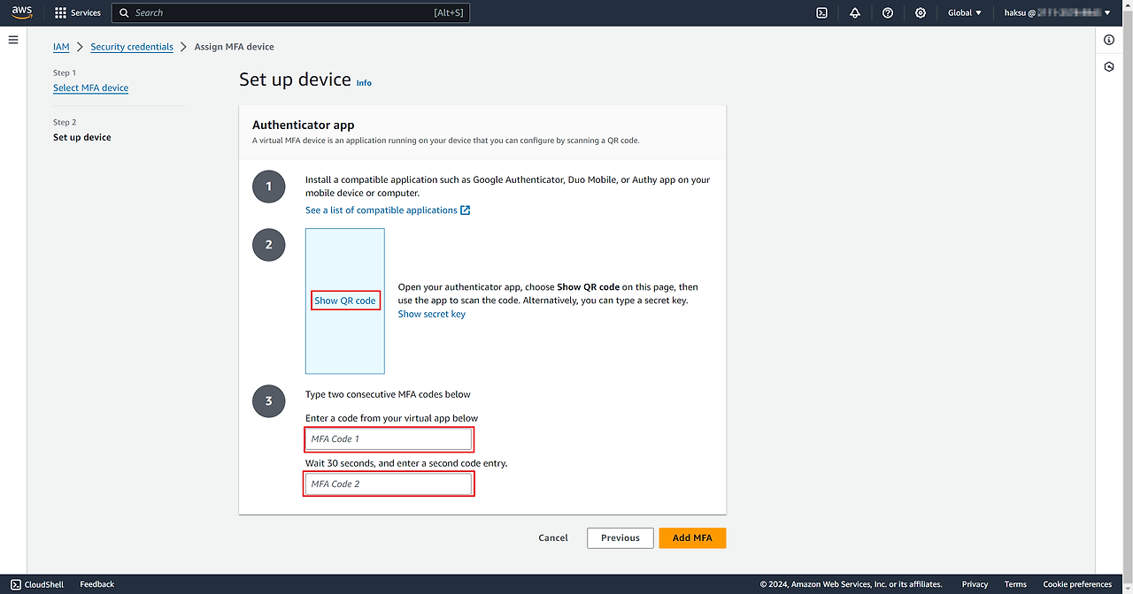Open the haksu account dropdown menu

pyautogui.click(x=1057, y=12)
